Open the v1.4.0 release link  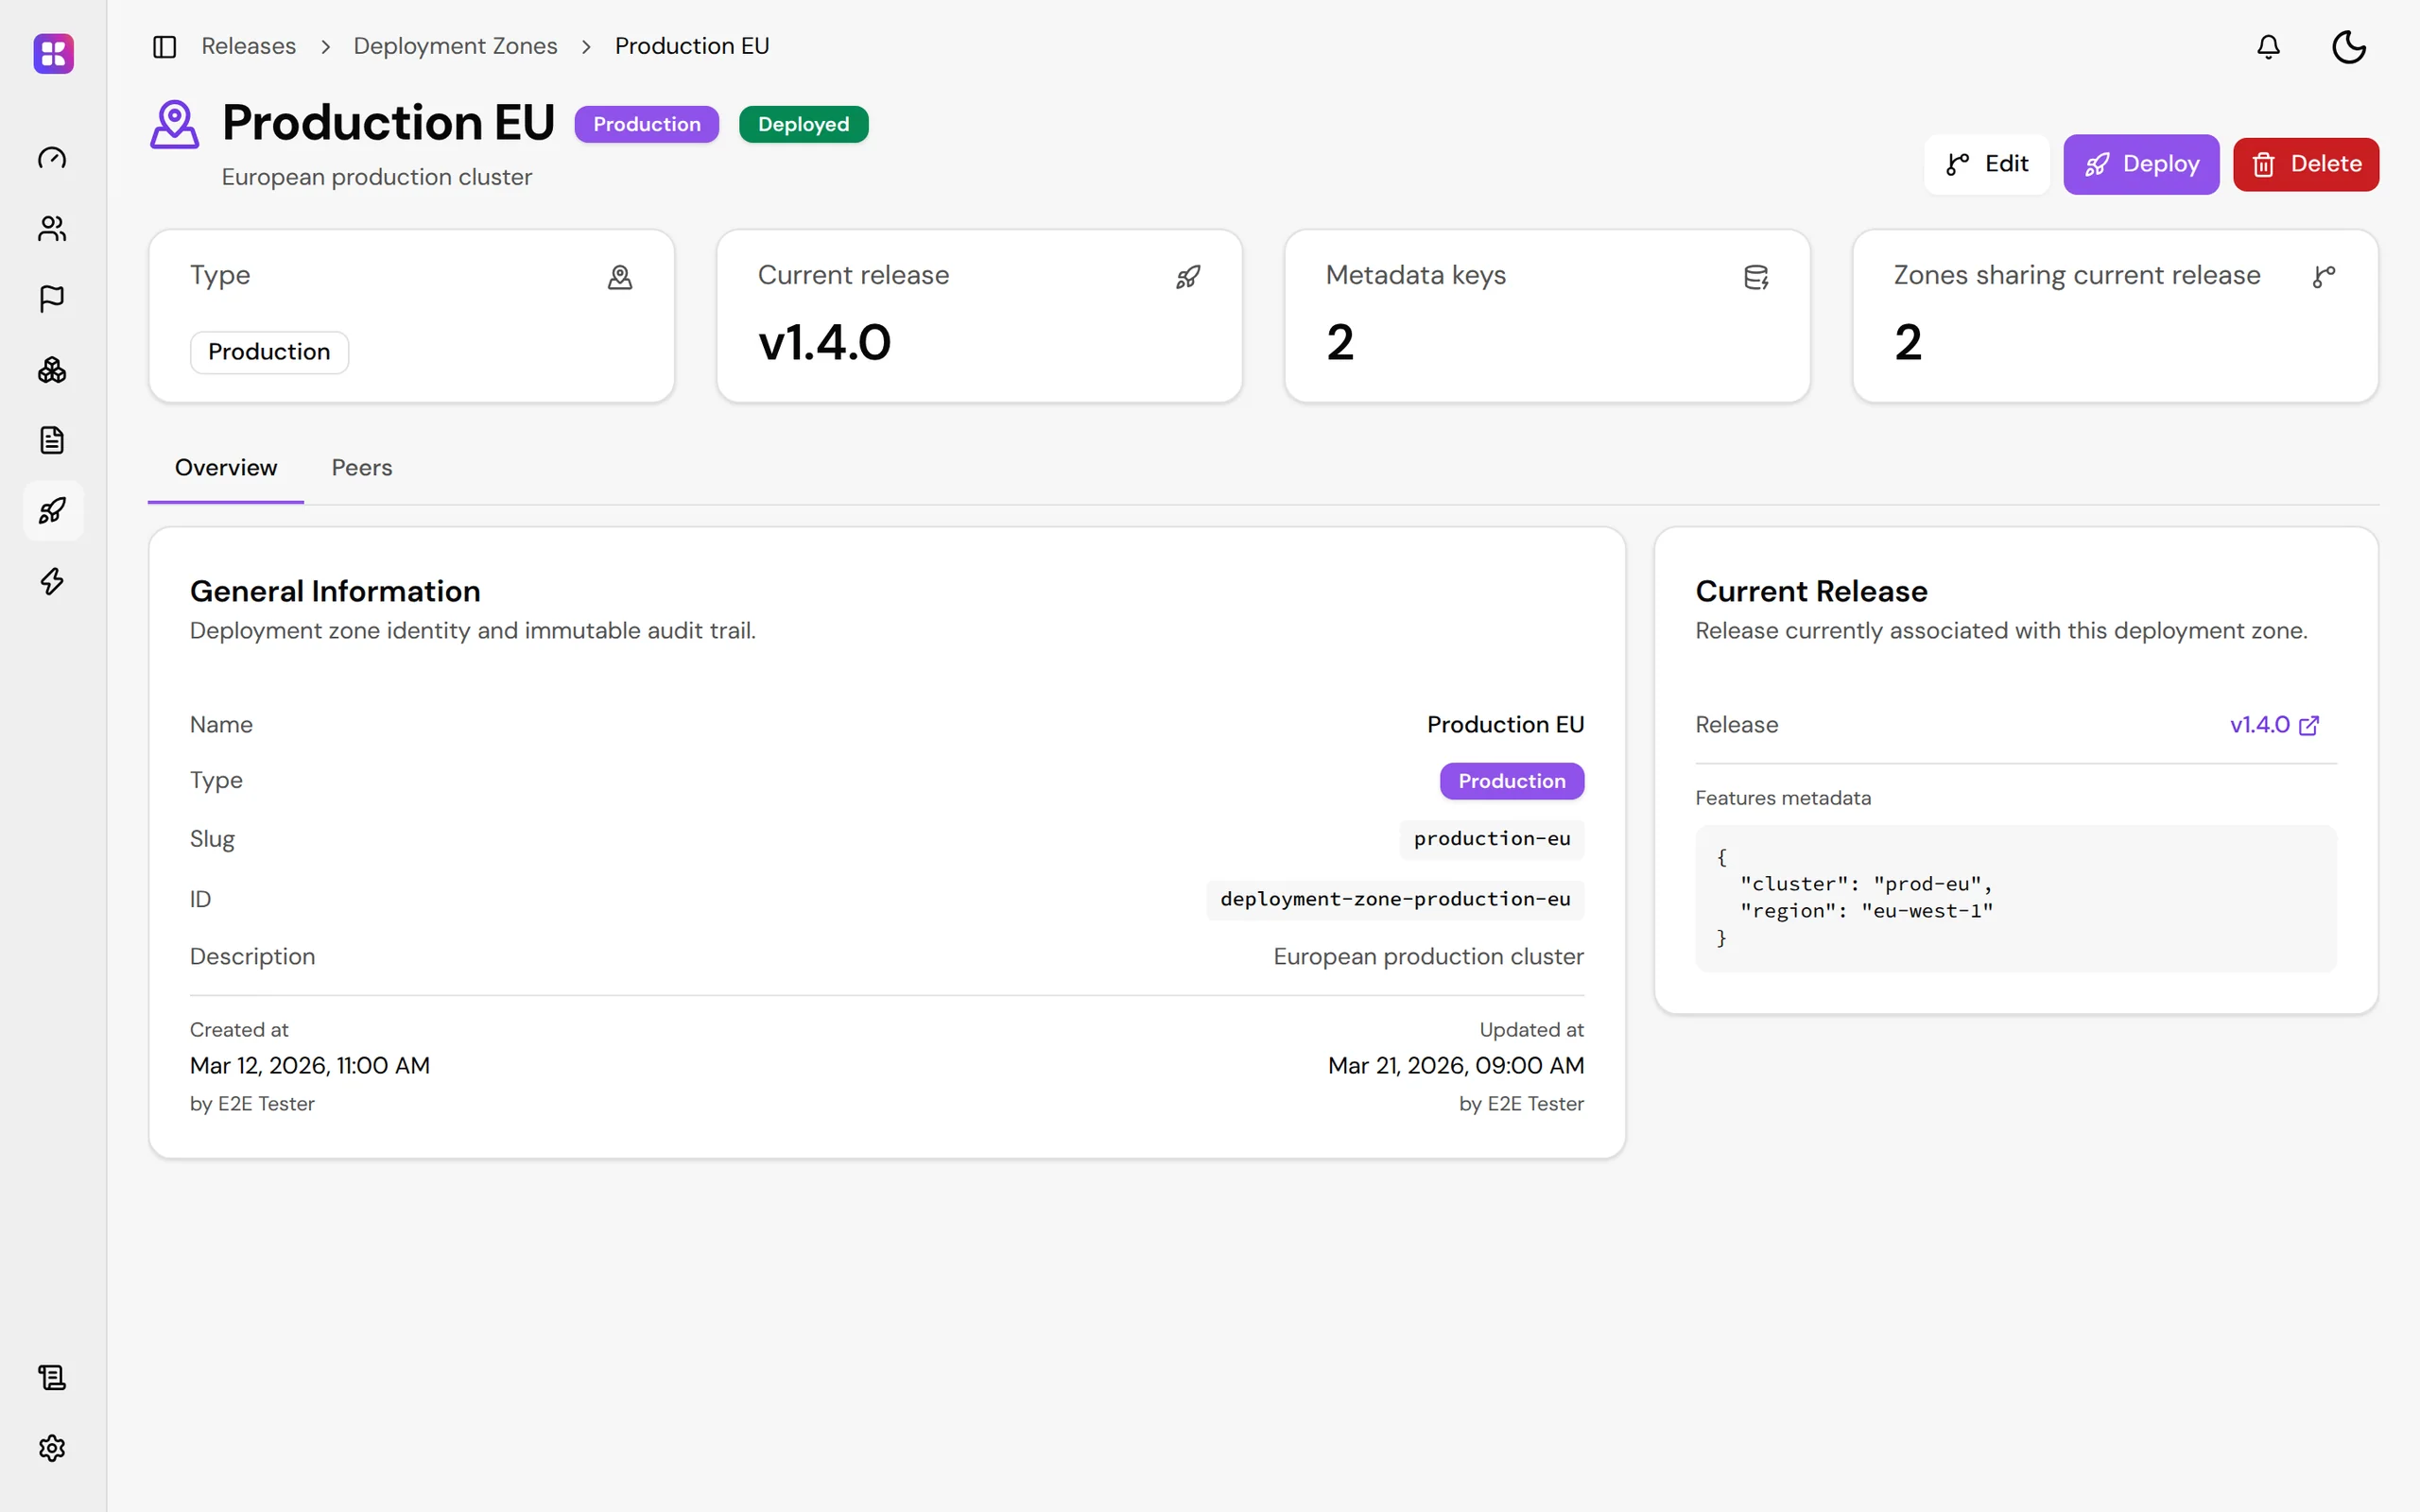[x=2274, y=725]
